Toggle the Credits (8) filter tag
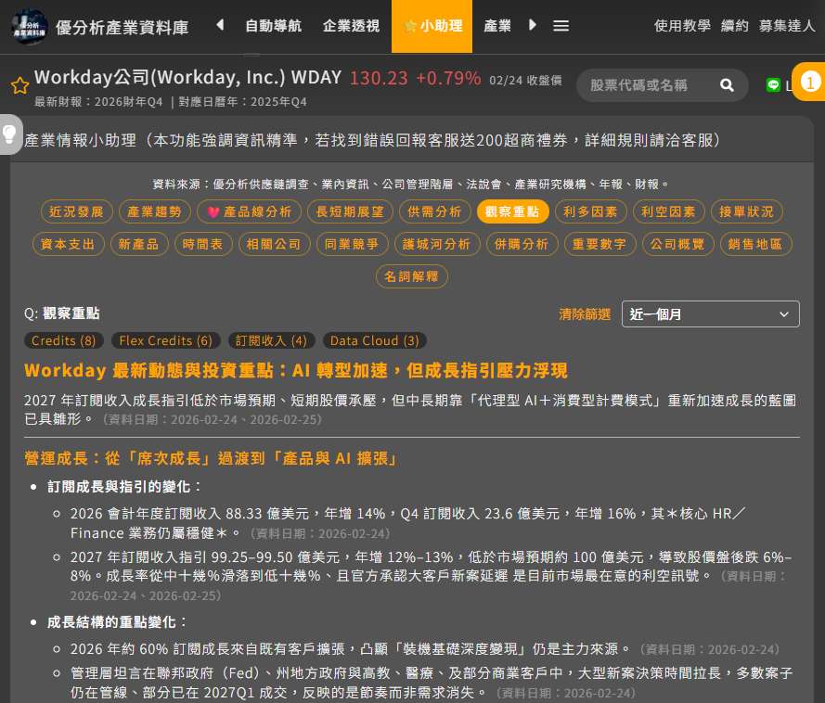Screen dimensions: 825x703 [x=64, y=340]
